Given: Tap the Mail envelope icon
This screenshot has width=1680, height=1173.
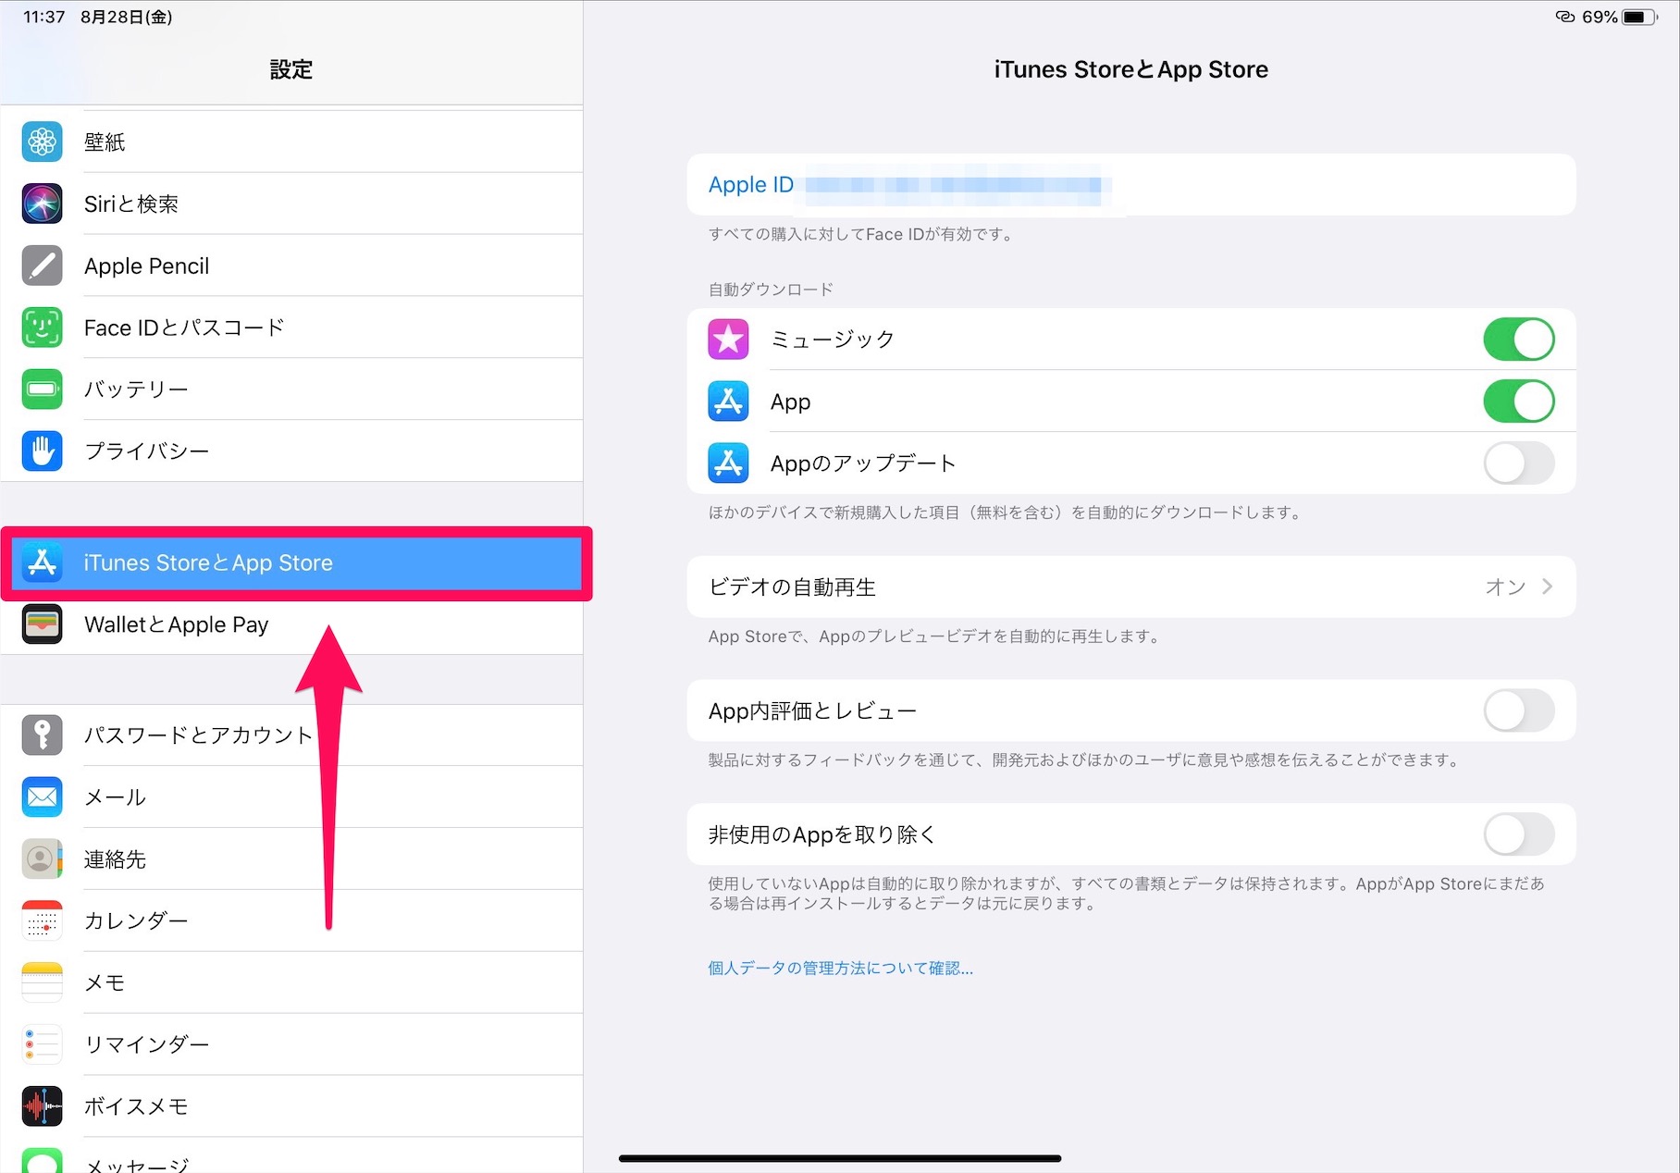Looking at the screenshot, I should [x=42, y=797].
